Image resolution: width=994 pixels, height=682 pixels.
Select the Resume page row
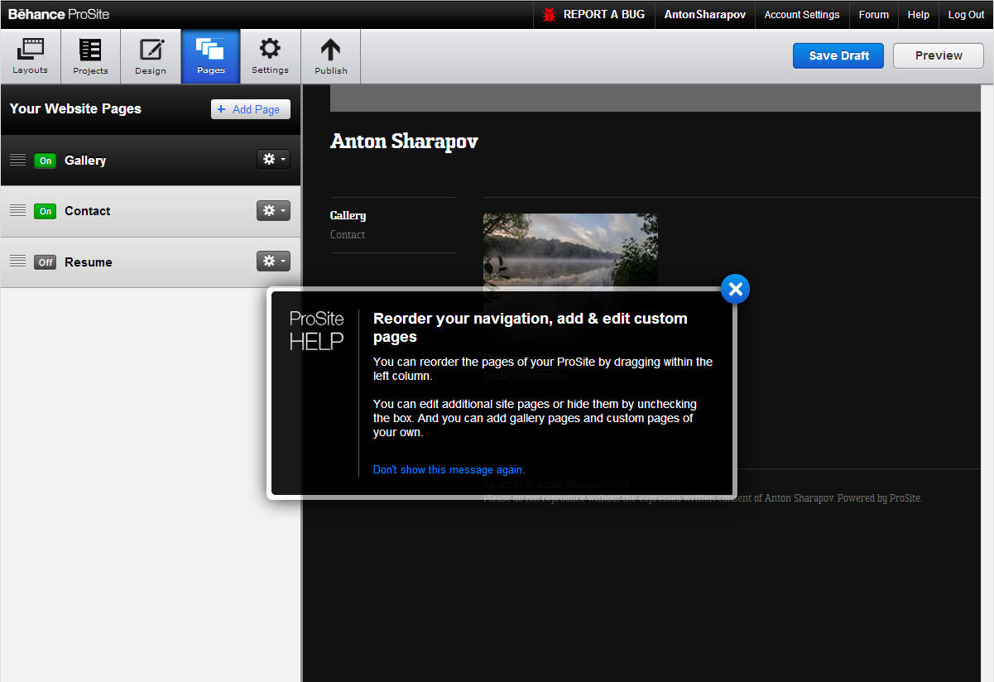(151, 262)
